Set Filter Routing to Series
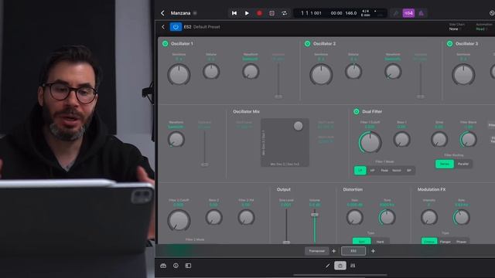Viewport: 495px width, 278px height. 445,164
